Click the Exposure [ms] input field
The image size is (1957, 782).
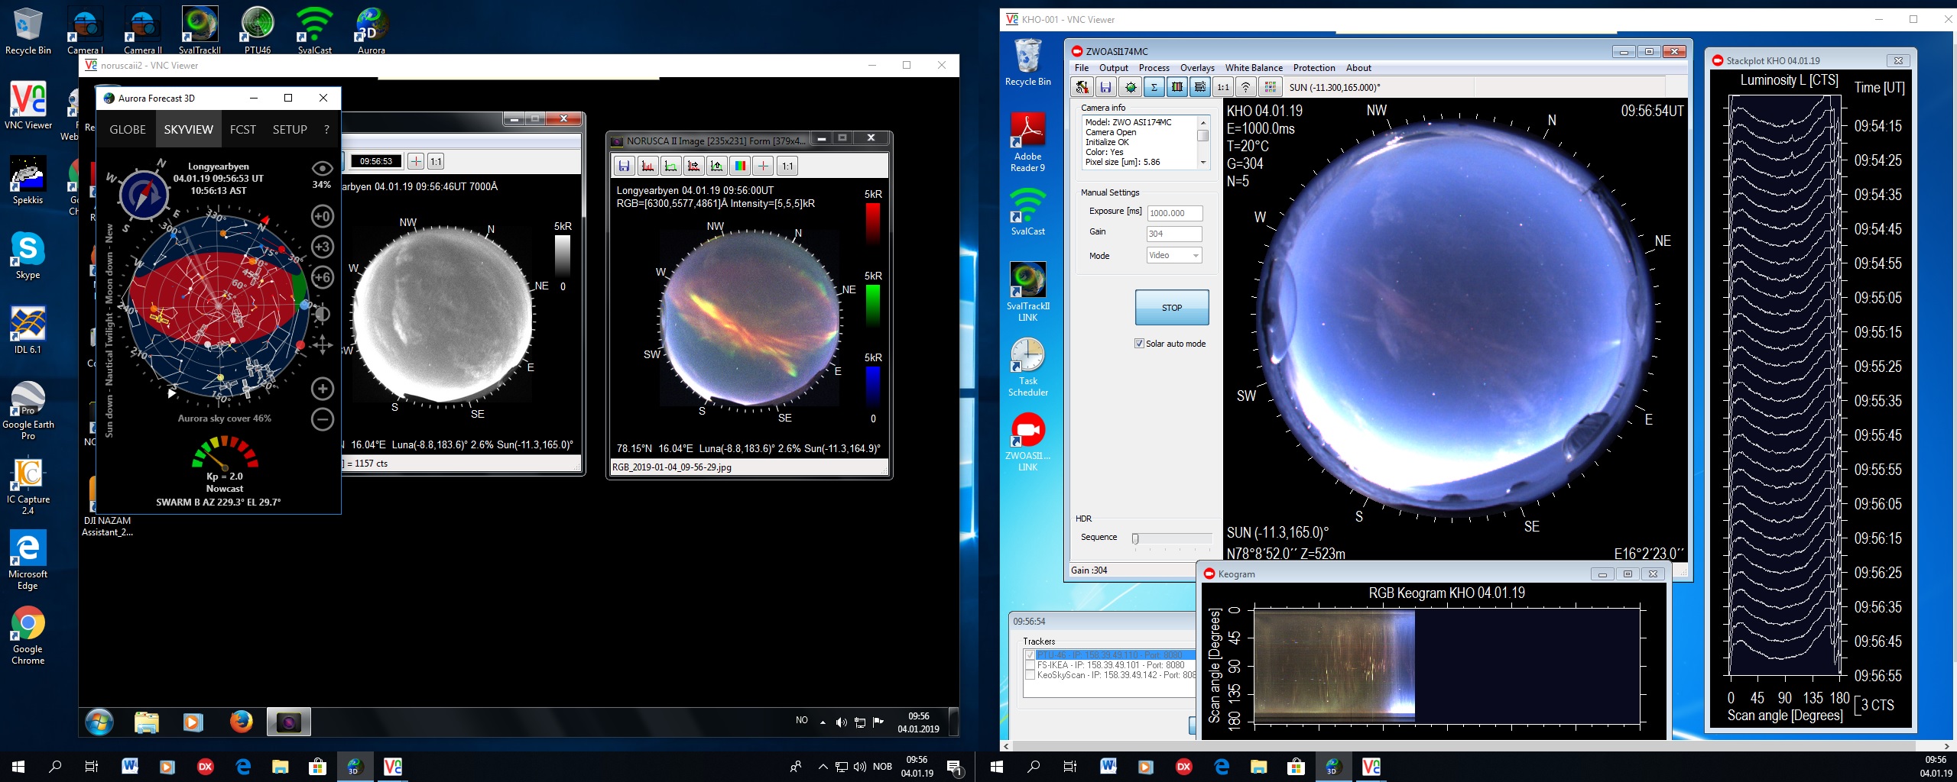(x=1174, y=213)
